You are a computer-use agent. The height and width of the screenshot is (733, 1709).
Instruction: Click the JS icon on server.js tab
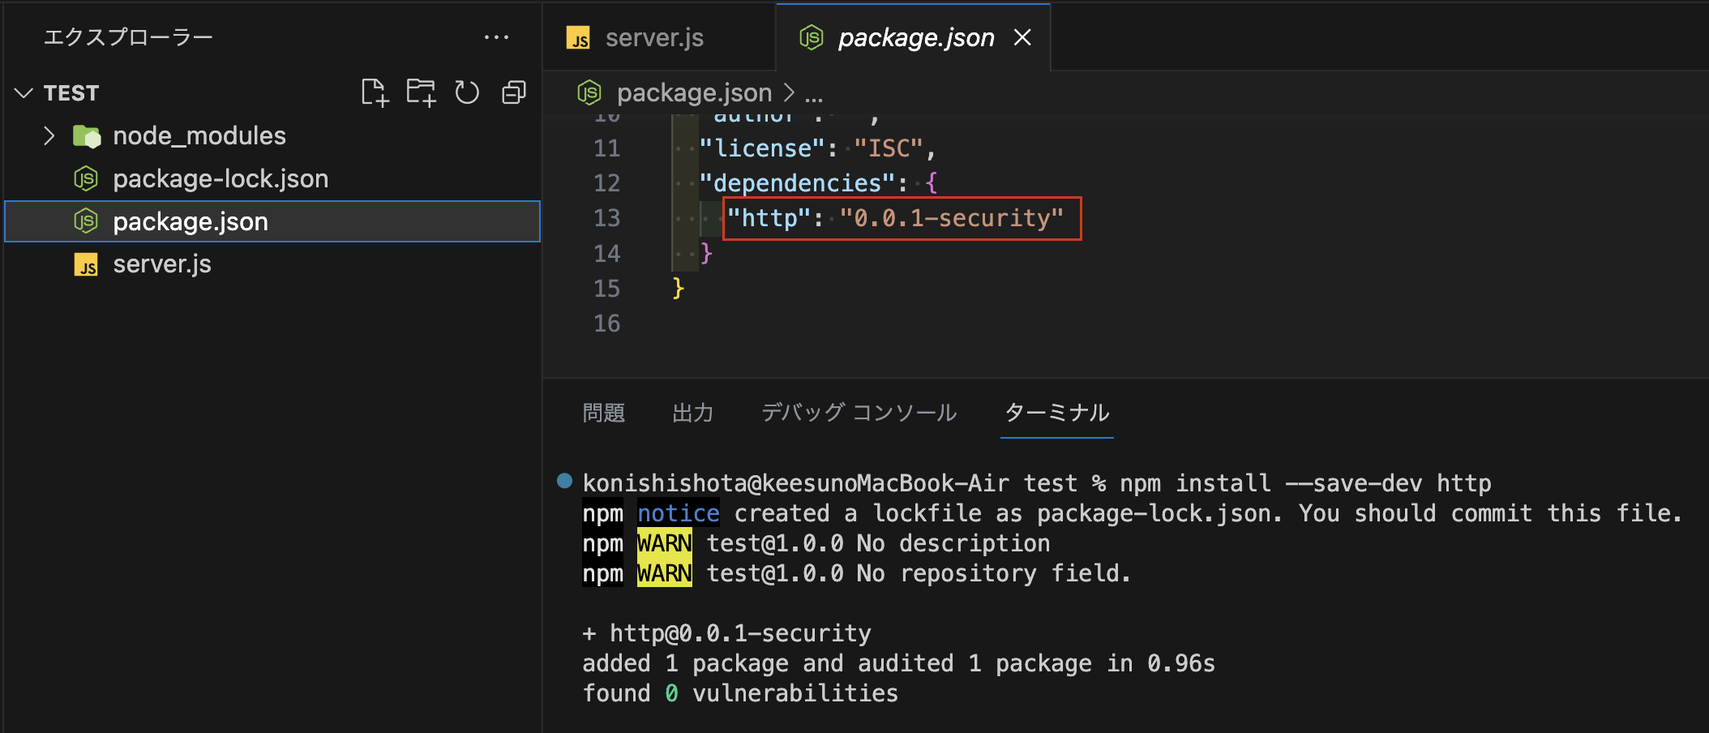tap(578, 38)
